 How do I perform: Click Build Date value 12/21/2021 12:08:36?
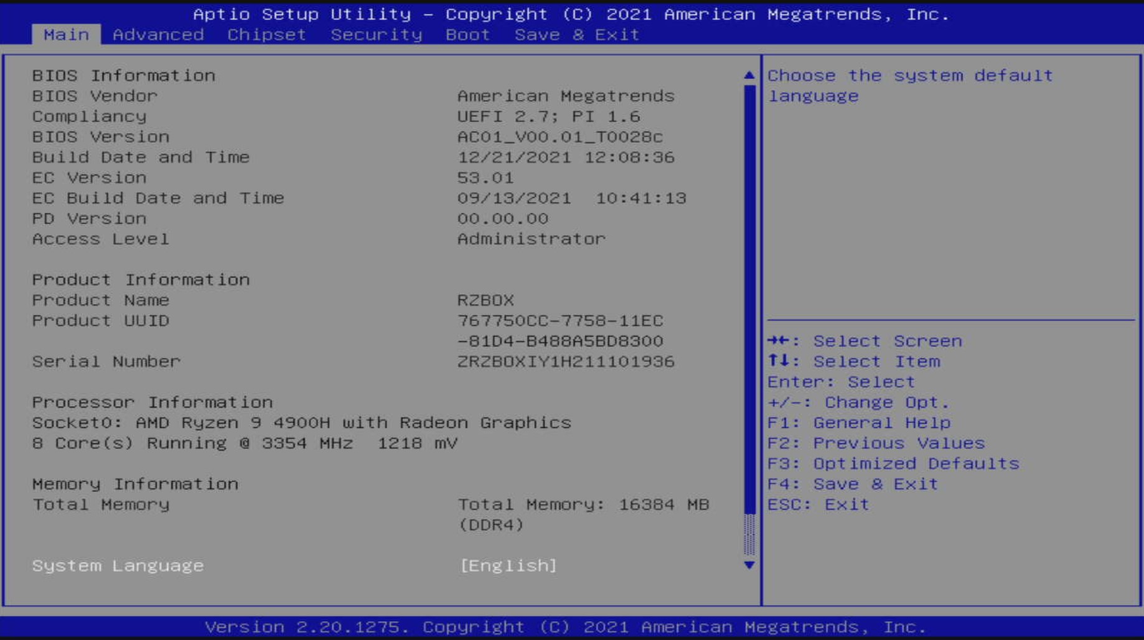566,157
